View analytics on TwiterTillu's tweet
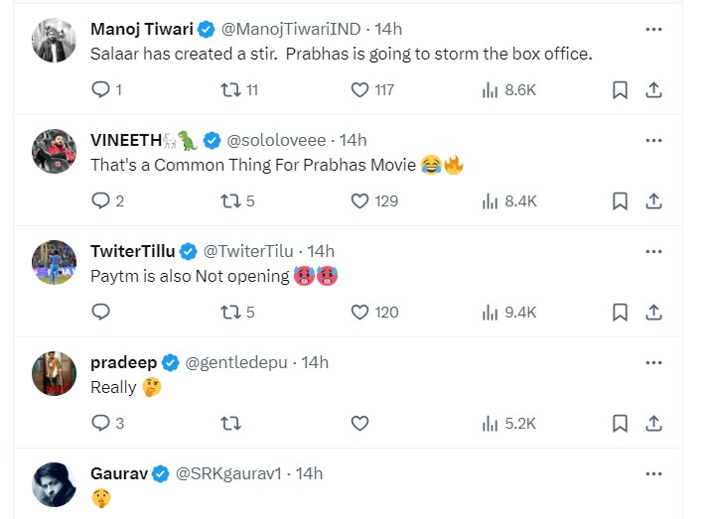The height and width of the screenshot is (519, 707). (490, 312)
